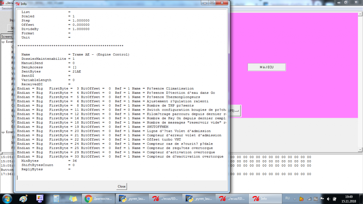
Task: Switch to the second _pyren_lau... Python window
Action: click(199, 199)
